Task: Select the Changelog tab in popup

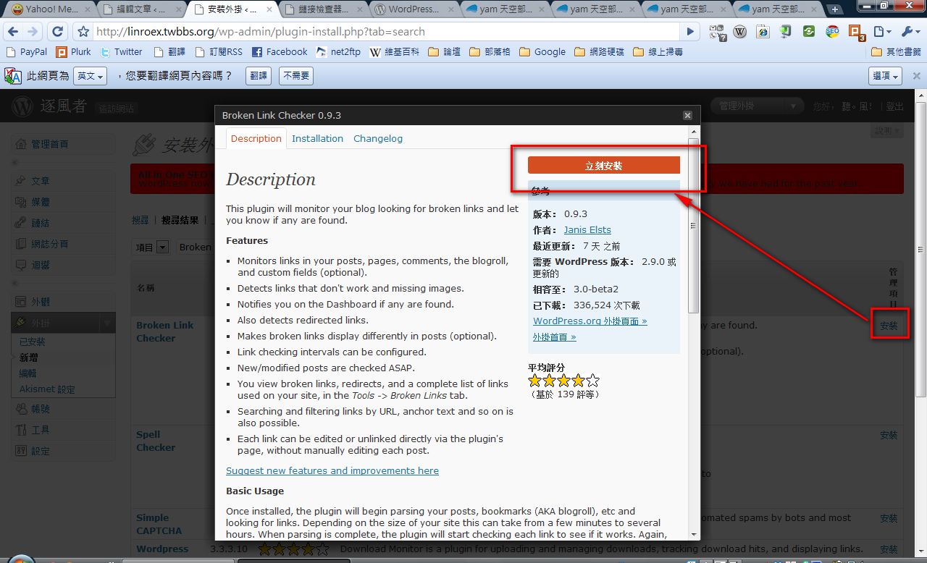Action: click(x=378, y=138)
